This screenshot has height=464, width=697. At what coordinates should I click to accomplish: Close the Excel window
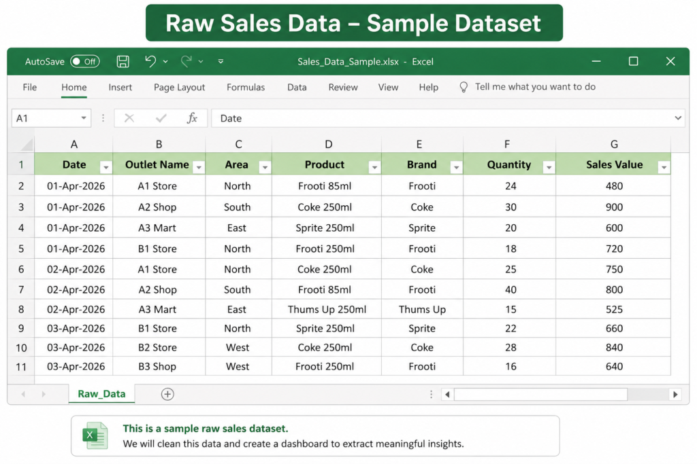pyautogui.click(x=670, y=61)
